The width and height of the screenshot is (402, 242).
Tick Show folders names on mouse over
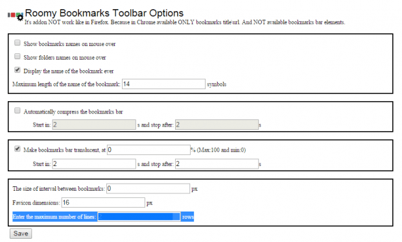(17, 56)
